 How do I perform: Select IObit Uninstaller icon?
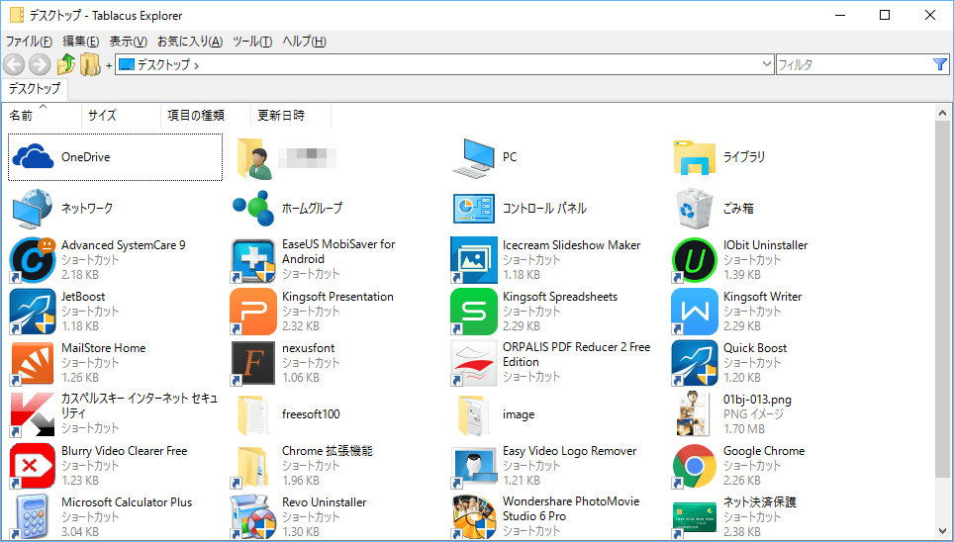pyautogui.click(x=694, y=260)
